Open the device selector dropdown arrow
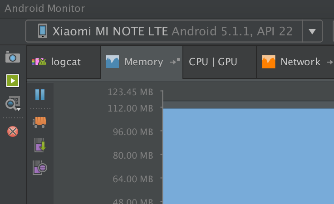The width and height of the screenshot is (334, 204). [312, 31]
